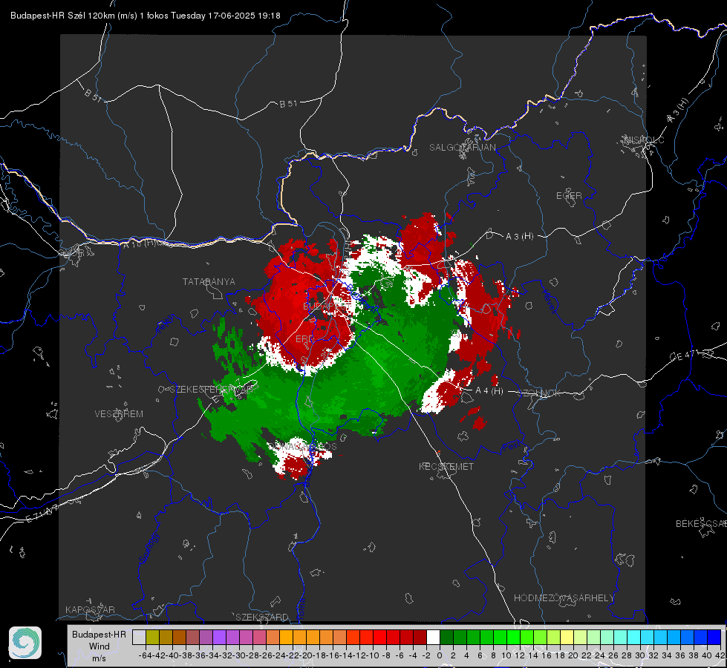727x668 pixels.
Task: Click the KECSKEMÉT city label
Action: coord(446,467)
